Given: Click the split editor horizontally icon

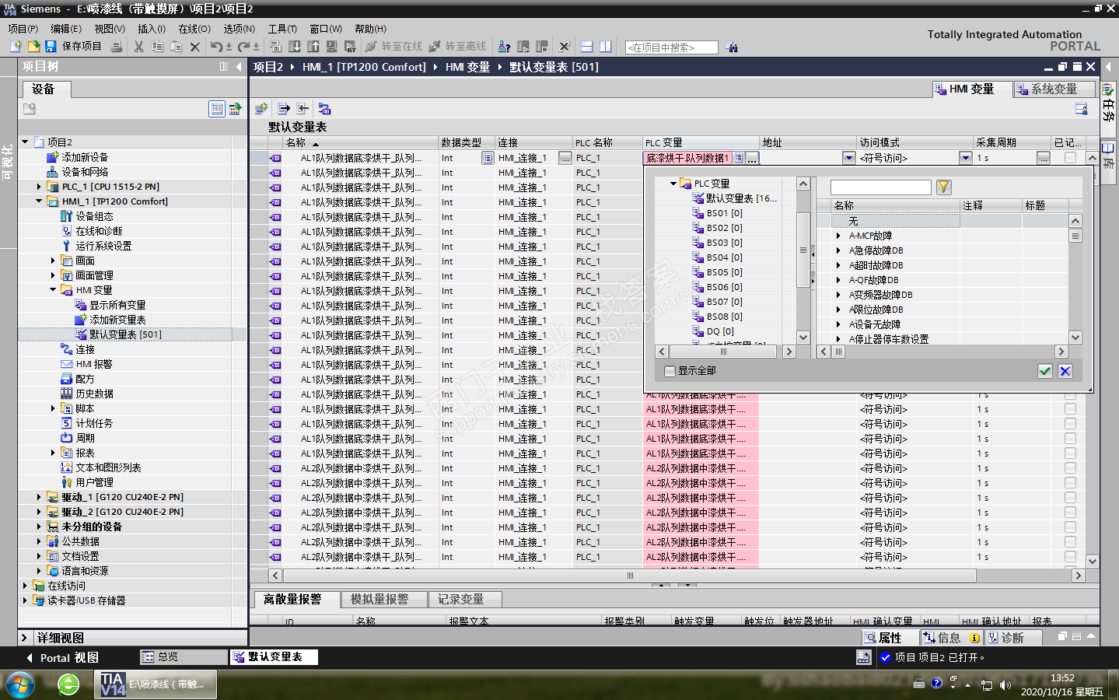Looking at the screenshot, I should (587, 47).
